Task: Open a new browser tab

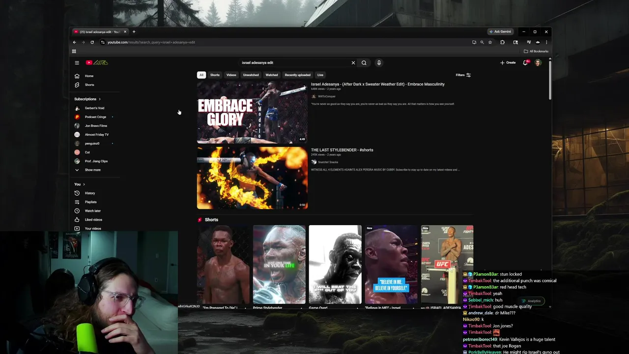Action: (134, 31)
